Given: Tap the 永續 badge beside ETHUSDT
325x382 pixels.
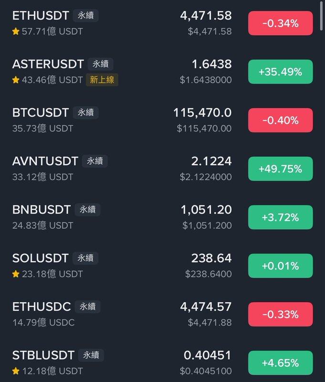Looking at the screenshot, I should pos(86,16).
